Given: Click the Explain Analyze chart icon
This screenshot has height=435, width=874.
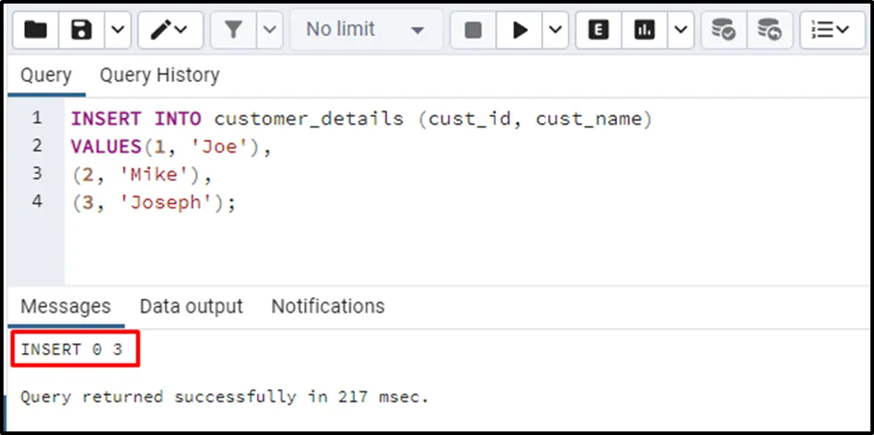Looking at the screenshot, I should pos(644,30).
